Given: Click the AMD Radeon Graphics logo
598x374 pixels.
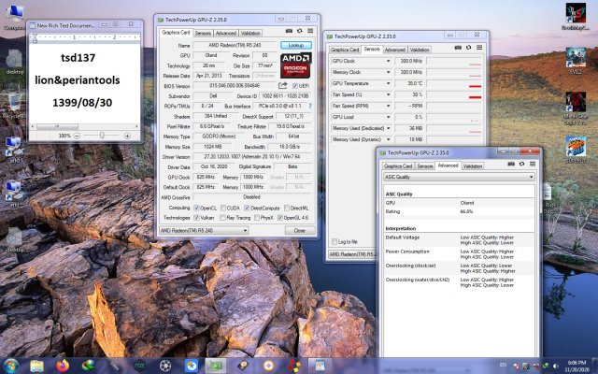Looking at the screenshot, I should pos(297,67).
